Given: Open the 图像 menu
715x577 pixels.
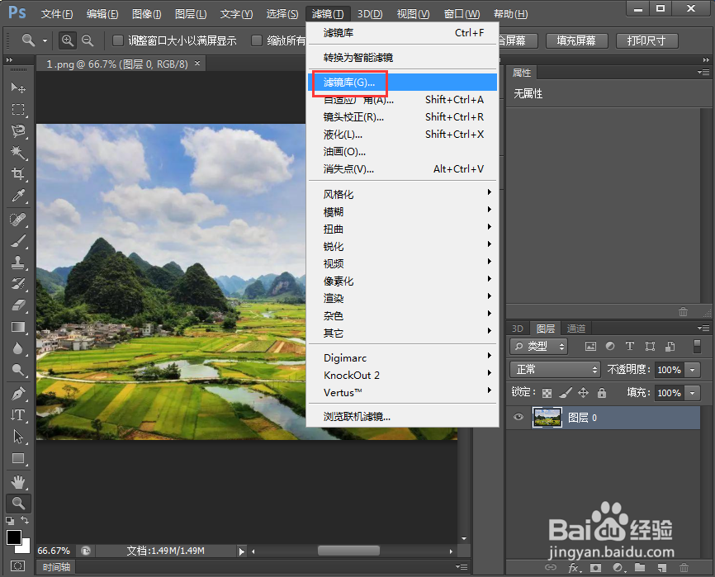Looking at the screenshot, I should point(146,14).
